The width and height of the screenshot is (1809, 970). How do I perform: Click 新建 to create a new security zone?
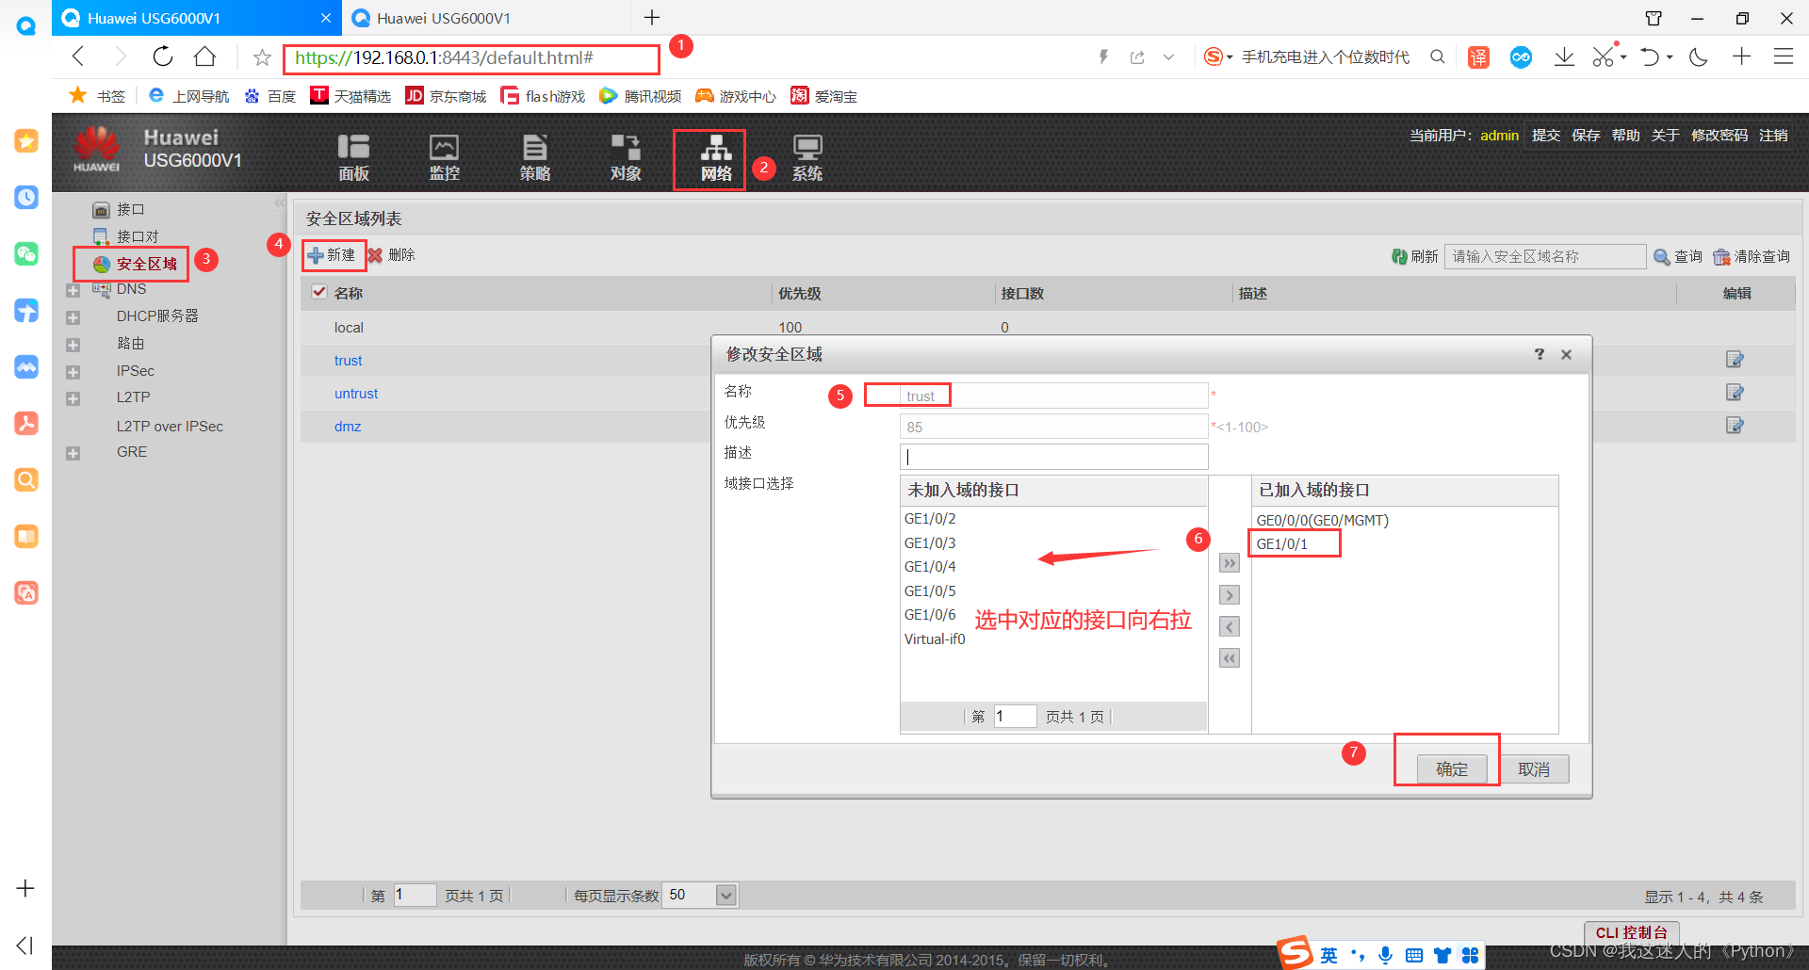point(334,254)
